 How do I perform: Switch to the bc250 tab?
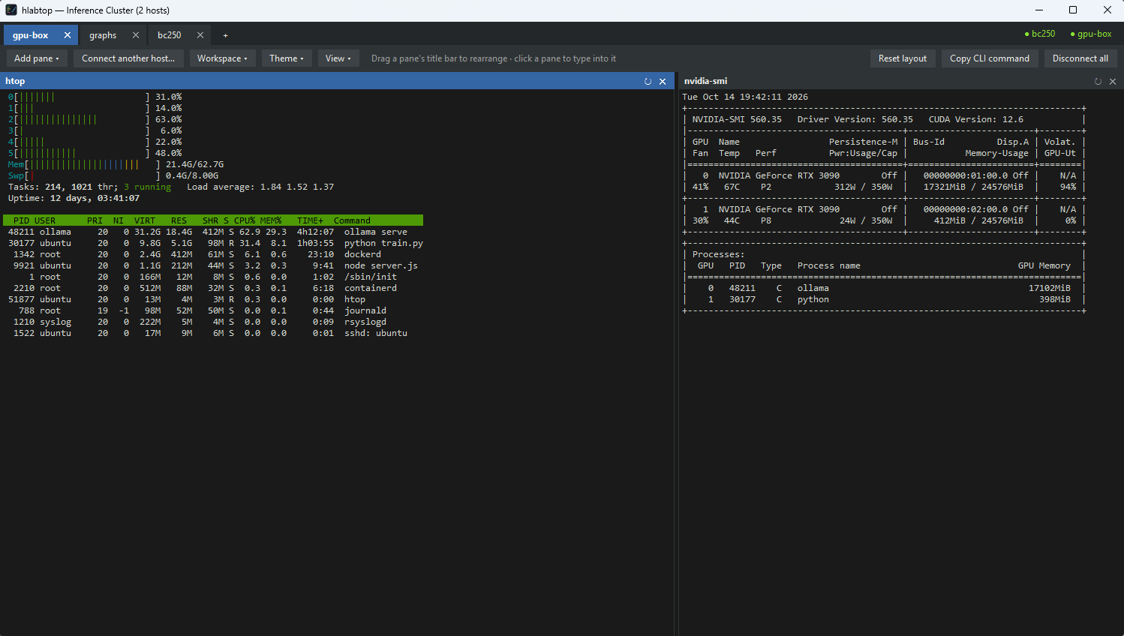pyautogui.click(x=170, y=35)
